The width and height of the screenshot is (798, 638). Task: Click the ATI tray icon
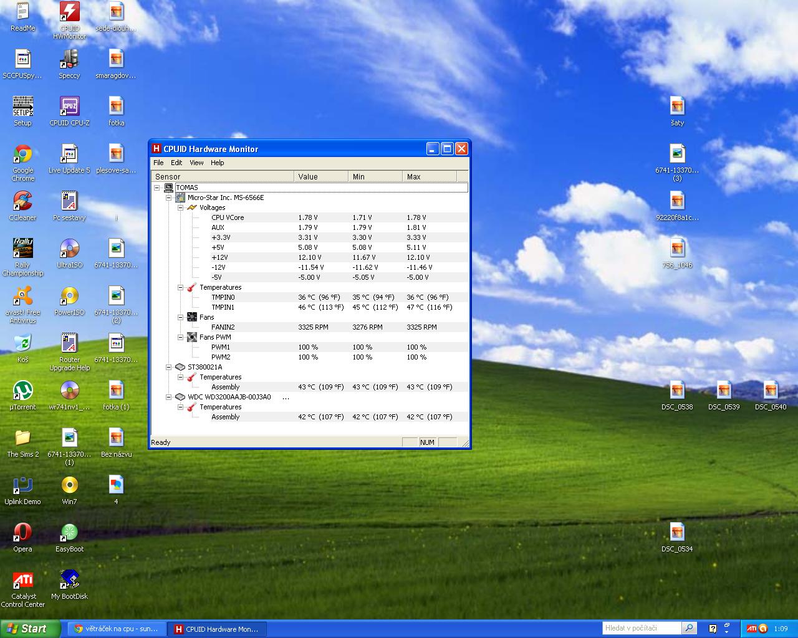pos(752,629)
